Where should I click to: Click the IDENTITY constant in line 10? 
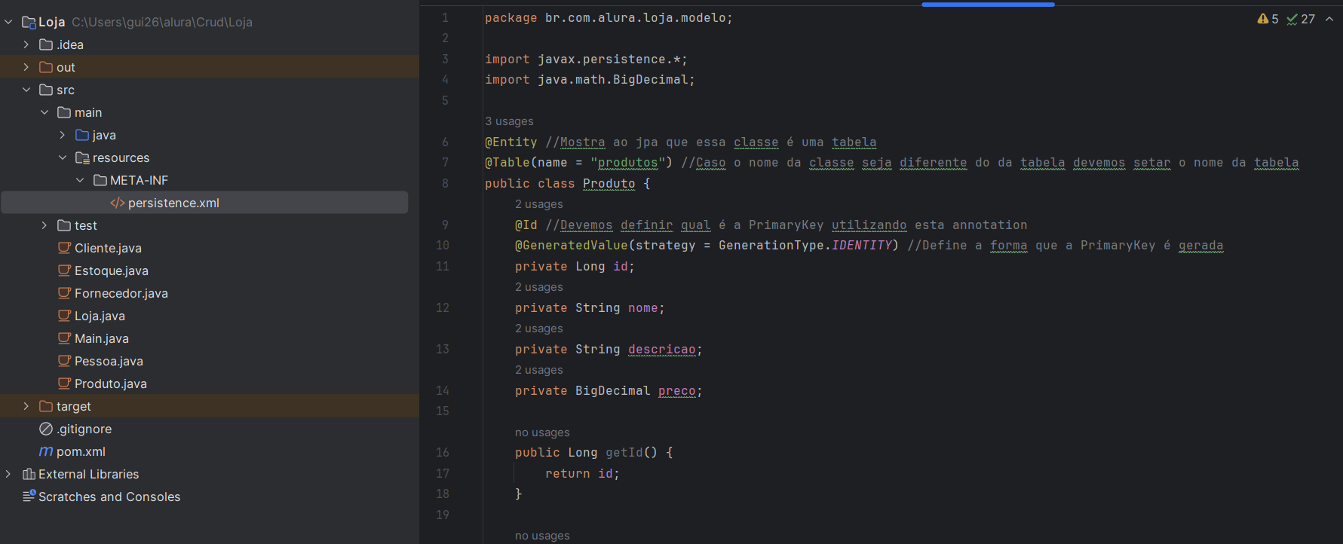[x=862, y=246]
